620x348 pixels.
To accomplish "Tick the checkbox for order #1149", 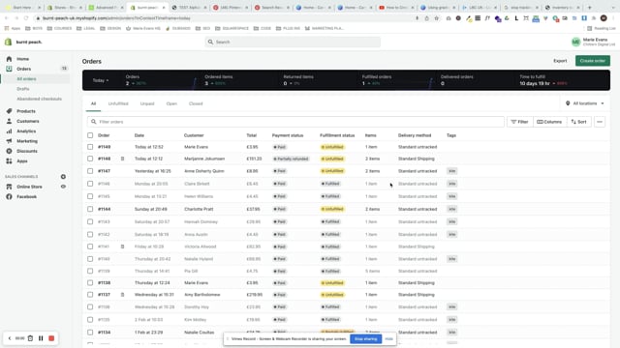I will point(90,147).
